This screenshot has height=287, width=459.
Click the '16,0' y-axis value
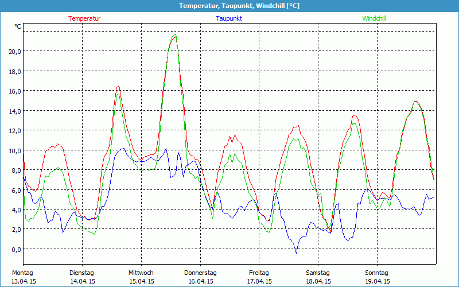15,91
